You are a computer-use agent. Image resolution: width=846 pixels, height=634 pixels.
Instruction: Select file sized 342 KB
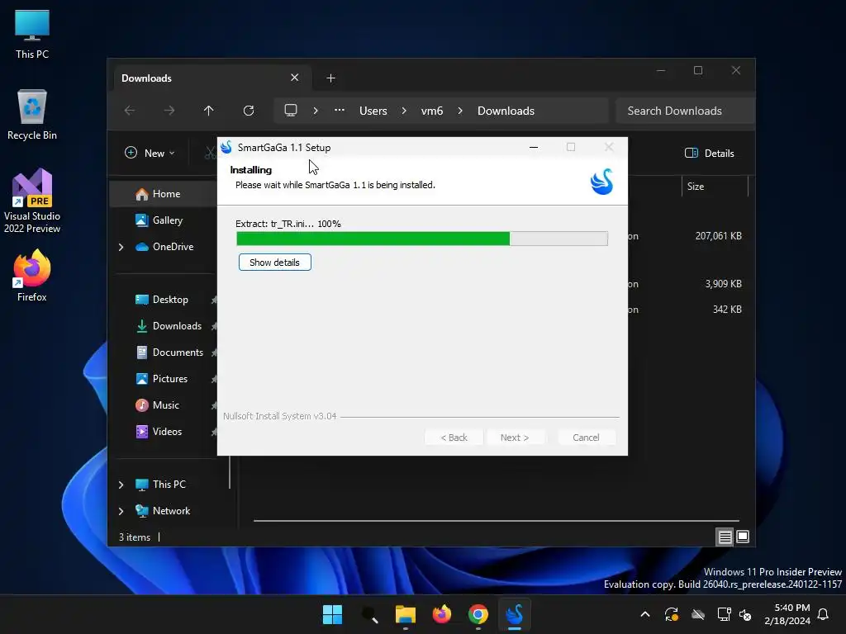tap(727, 310)
